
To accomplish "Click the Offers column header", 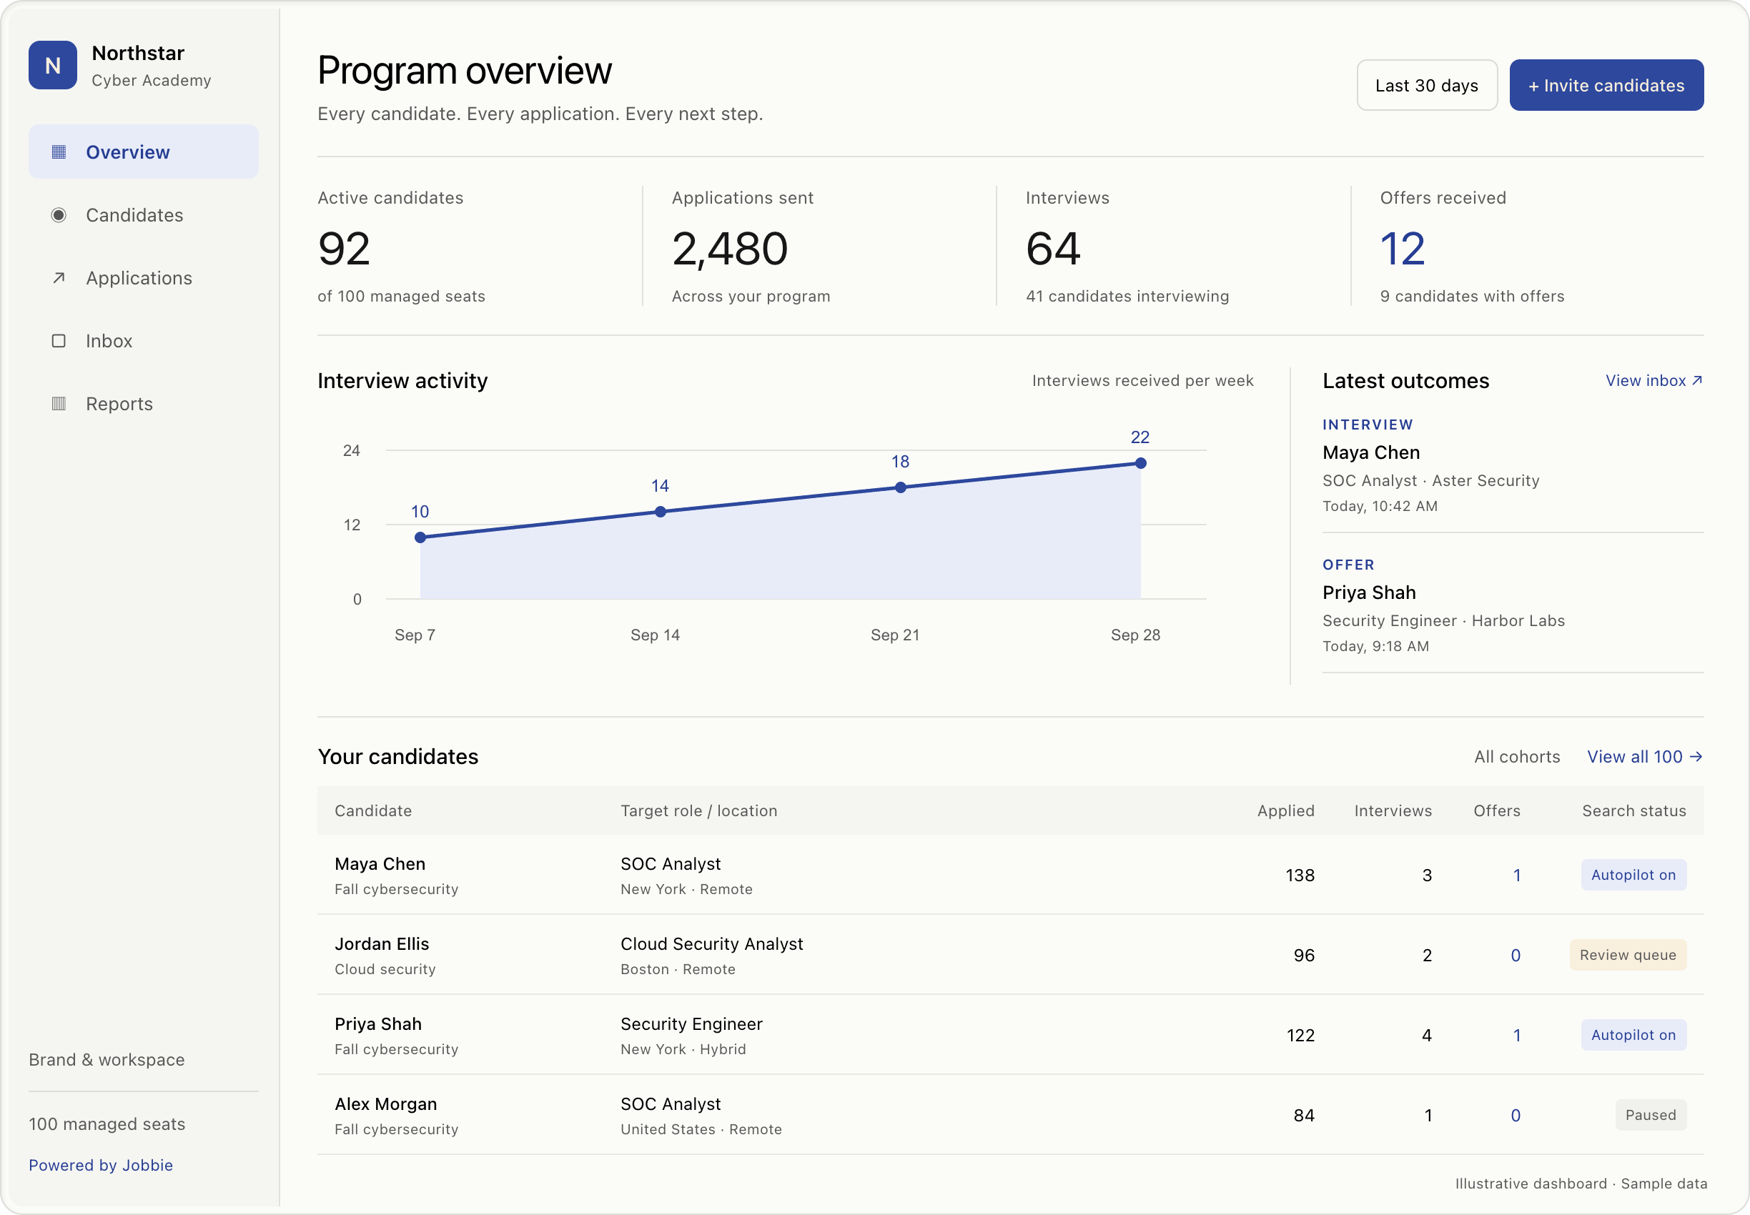I will coord(1496,810).
